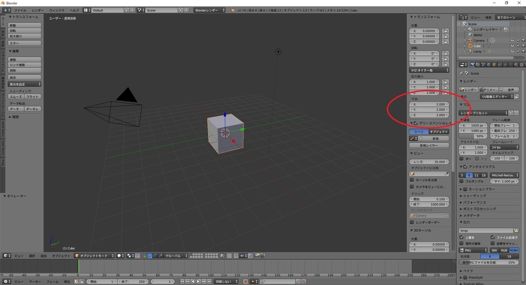
Task: Click the World icon in outliner
Action: pos(471,35)
